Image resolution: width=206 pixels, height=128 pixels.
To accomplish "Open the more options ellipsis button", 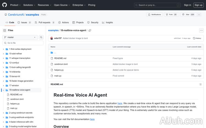I will [x=201, y=30].
